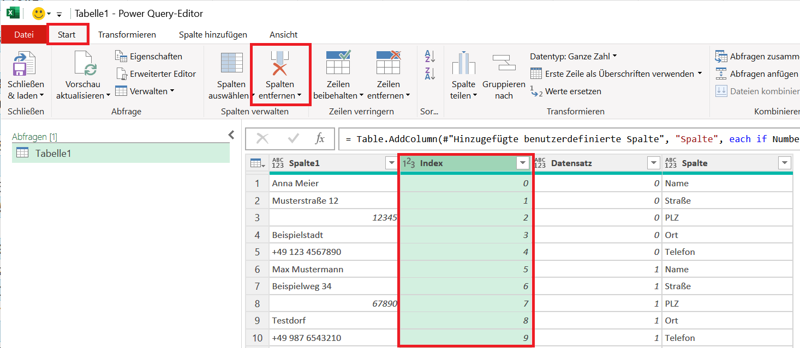The height and width of the screenshot is (348, 800).
Task: Click the Schließen & laden icon
Action: (25, 64)
